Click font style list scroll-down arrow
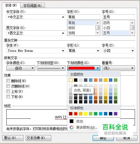 98,33
